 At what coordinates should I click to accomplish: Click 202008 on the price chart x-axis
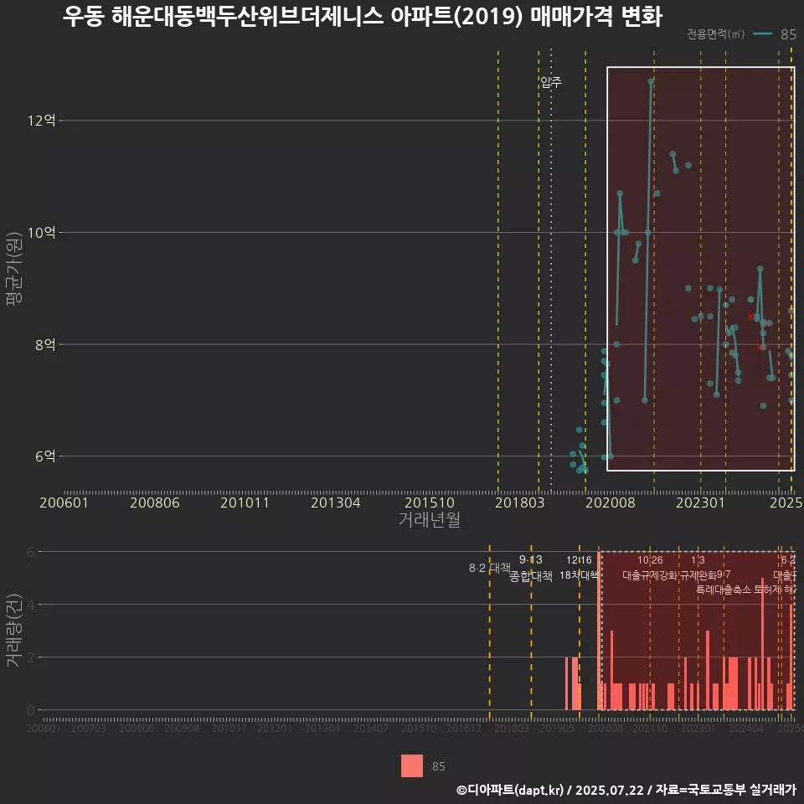[x=611, y=502]
